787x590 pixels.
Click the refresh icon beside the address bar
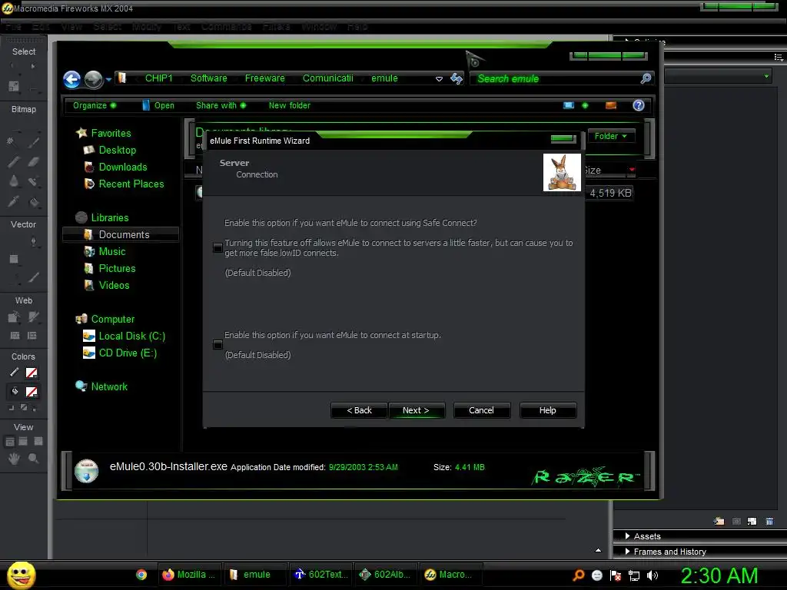(x=457, y=78)
